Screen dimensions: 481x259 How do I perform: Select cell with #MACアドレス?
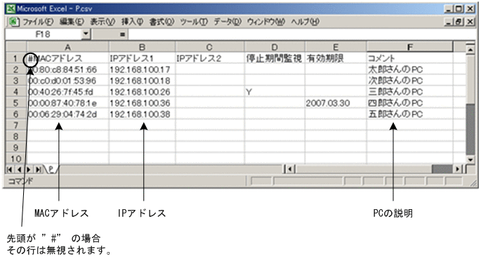68,58
